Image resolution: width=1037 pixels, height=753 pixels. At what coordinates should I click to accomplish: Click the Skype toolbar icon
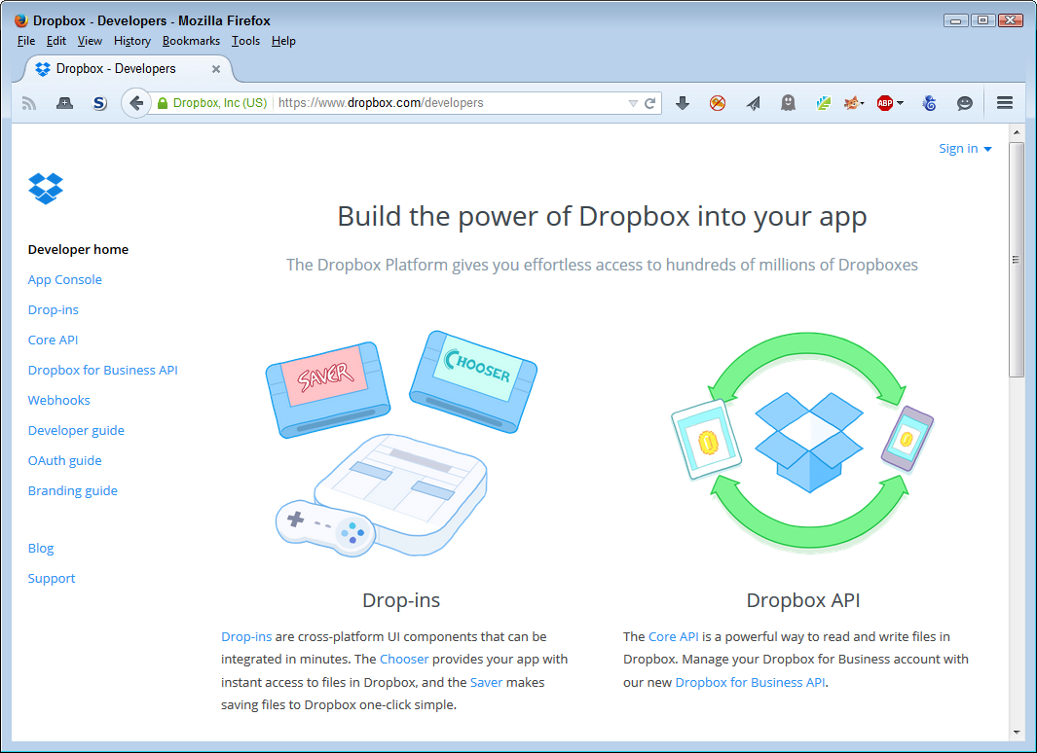click(99, 102)
